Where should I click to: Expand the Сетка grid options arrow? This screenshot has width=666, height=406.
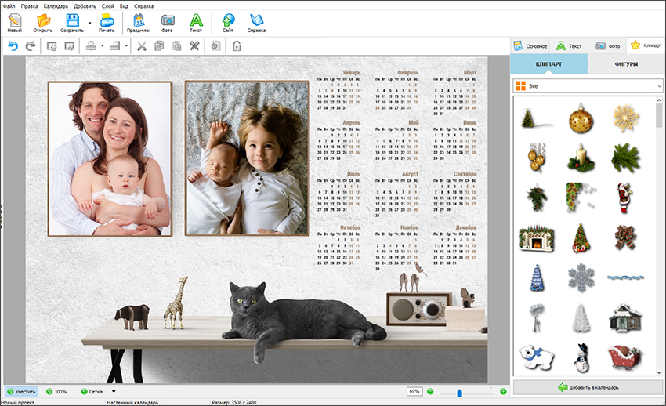tap(114, 391)
